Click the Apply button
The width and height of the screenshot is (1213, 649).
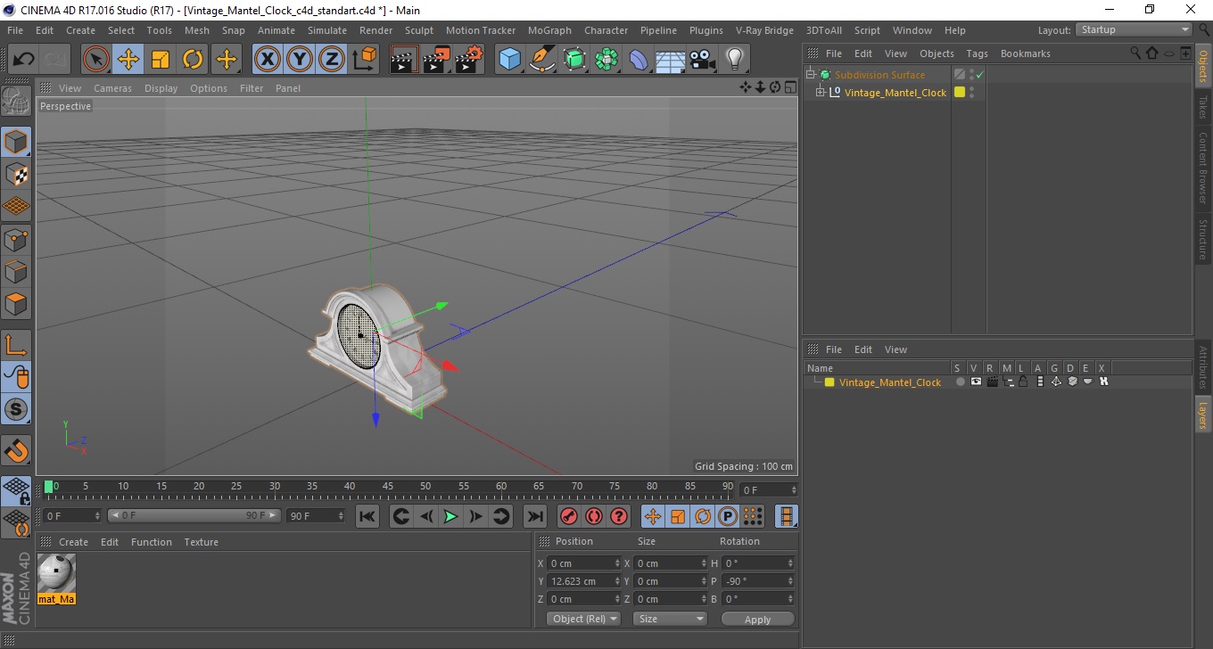click(x=757, y=619)
